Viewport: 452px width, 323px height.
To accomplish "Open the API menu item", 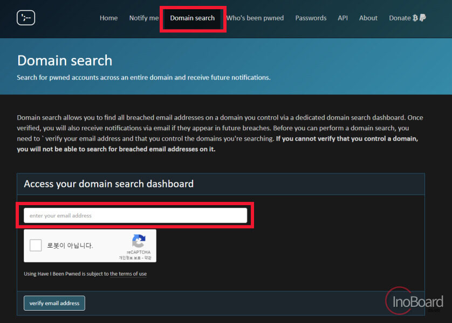I will pyautogui.click(x=343, y=18).
